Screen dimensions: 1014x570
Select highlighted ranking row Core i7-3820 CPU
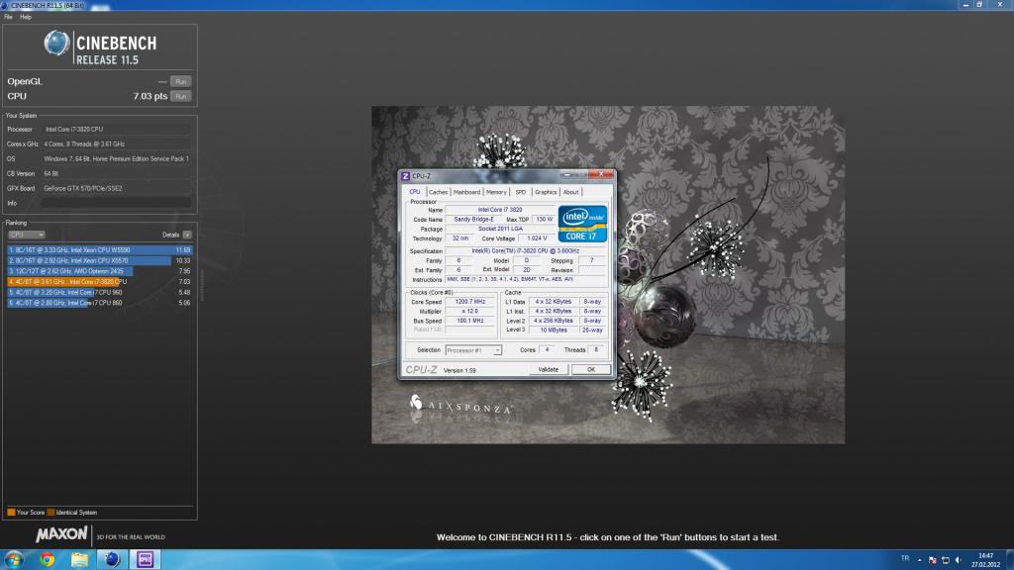tap(100, 282)
